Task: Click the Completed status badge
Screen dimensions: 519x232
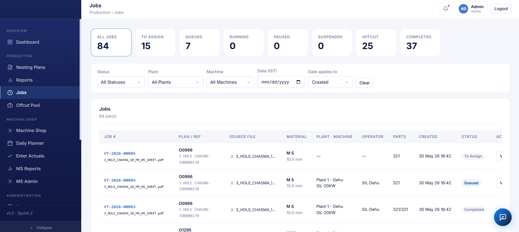Action: (474, 210)
